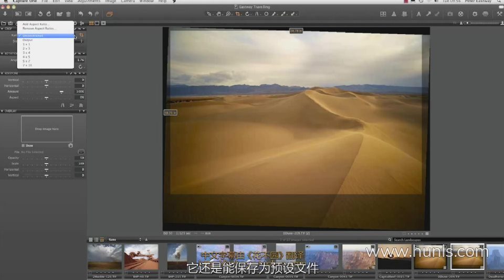504x280 pixels.
Task: Collapse the Overlay panel section
Action: tap(2, 111)
